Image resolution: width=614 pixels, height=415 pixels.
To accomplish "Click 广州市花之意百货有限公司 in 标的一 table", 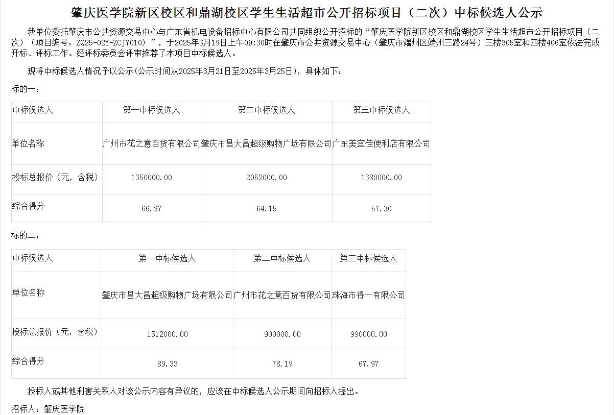I will click(152, 144).
